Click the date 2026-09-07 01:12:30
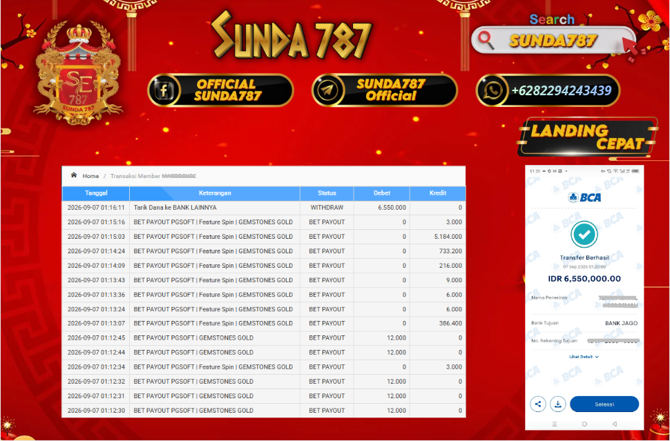 pyautogui.click(x=96, y=410)
